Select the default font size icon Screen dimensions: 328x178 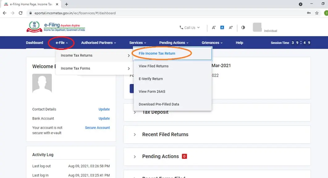(x=222, y=27)
